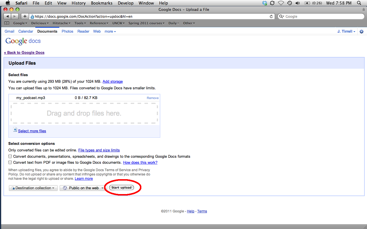367x229 pixels.
Task: Open the File menu
Action: coord(36,3)
